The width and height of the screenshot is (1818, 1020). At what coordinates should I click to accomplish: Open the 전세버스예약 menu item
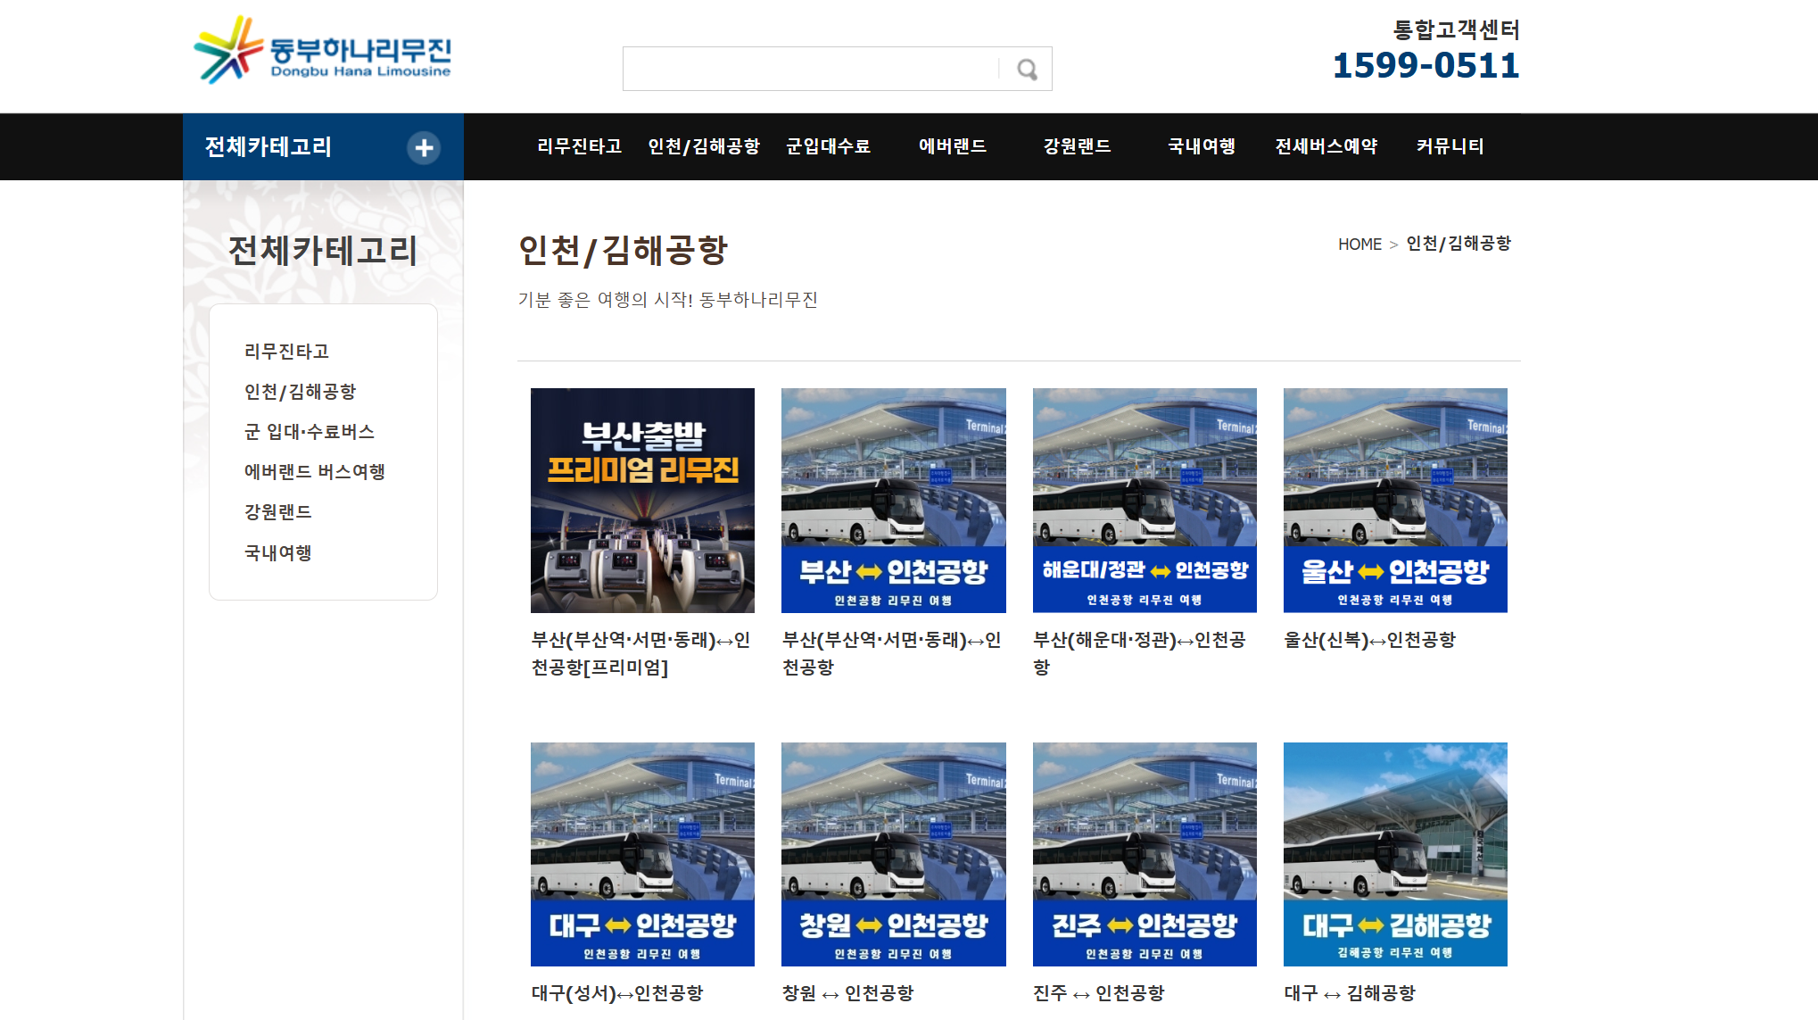pos(1326,146)
